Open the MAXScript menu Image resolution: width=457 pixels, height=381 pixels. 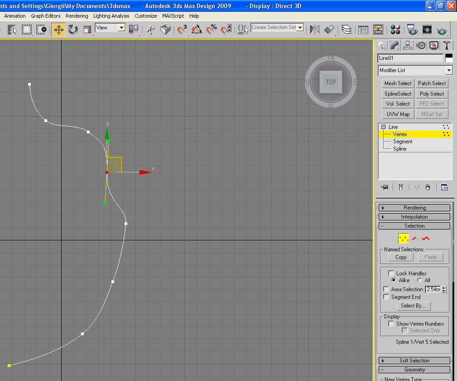173,16
